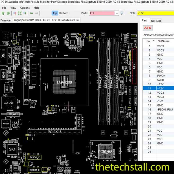Image resolution: width=174 pixels, height=174 pixels.
Task: Click the VGA connector on board
Action: [10, 55]
